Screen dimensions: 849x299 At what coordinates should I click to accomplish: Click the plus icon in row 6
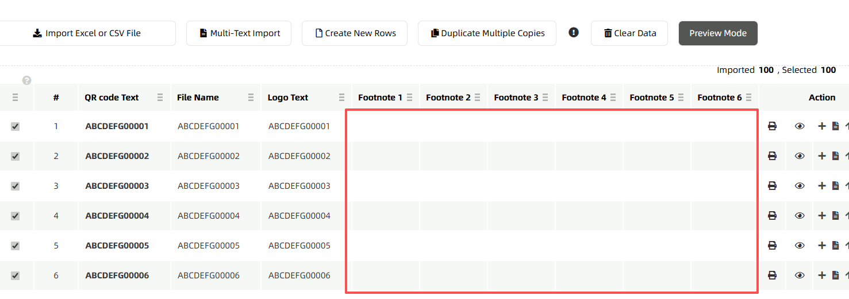pyautogui.click(x=822, y=275)
